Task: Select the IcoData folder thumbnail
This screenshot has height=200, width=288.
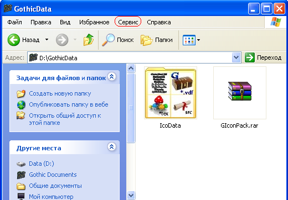Action: coord(171,93)
